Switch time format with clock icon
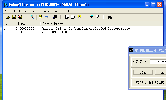This screenshot has height=100, width=166. coord(79,17)
